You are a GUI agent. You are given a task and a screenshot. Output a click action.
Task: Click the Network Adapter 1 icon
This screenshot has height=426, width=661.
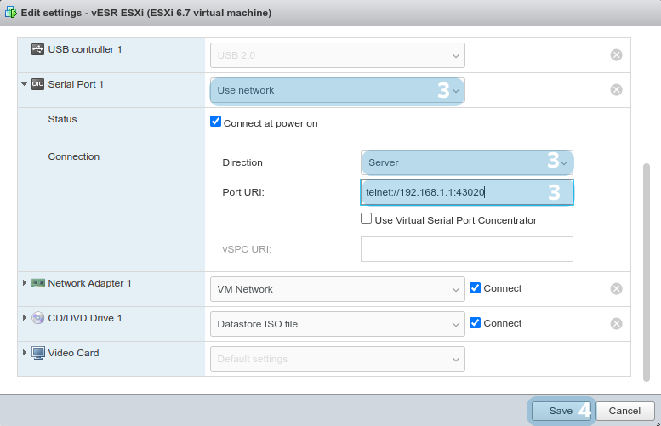tap(37, 283)
